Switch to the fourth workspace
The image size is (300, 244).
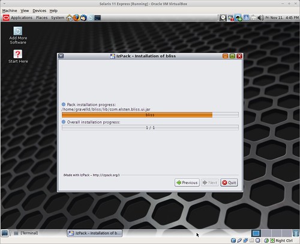pyautogui.click(x=286, y=233)
